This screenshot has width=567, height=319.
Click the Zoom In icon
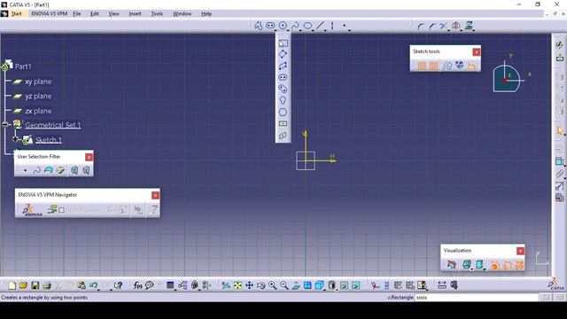[273, 285]
